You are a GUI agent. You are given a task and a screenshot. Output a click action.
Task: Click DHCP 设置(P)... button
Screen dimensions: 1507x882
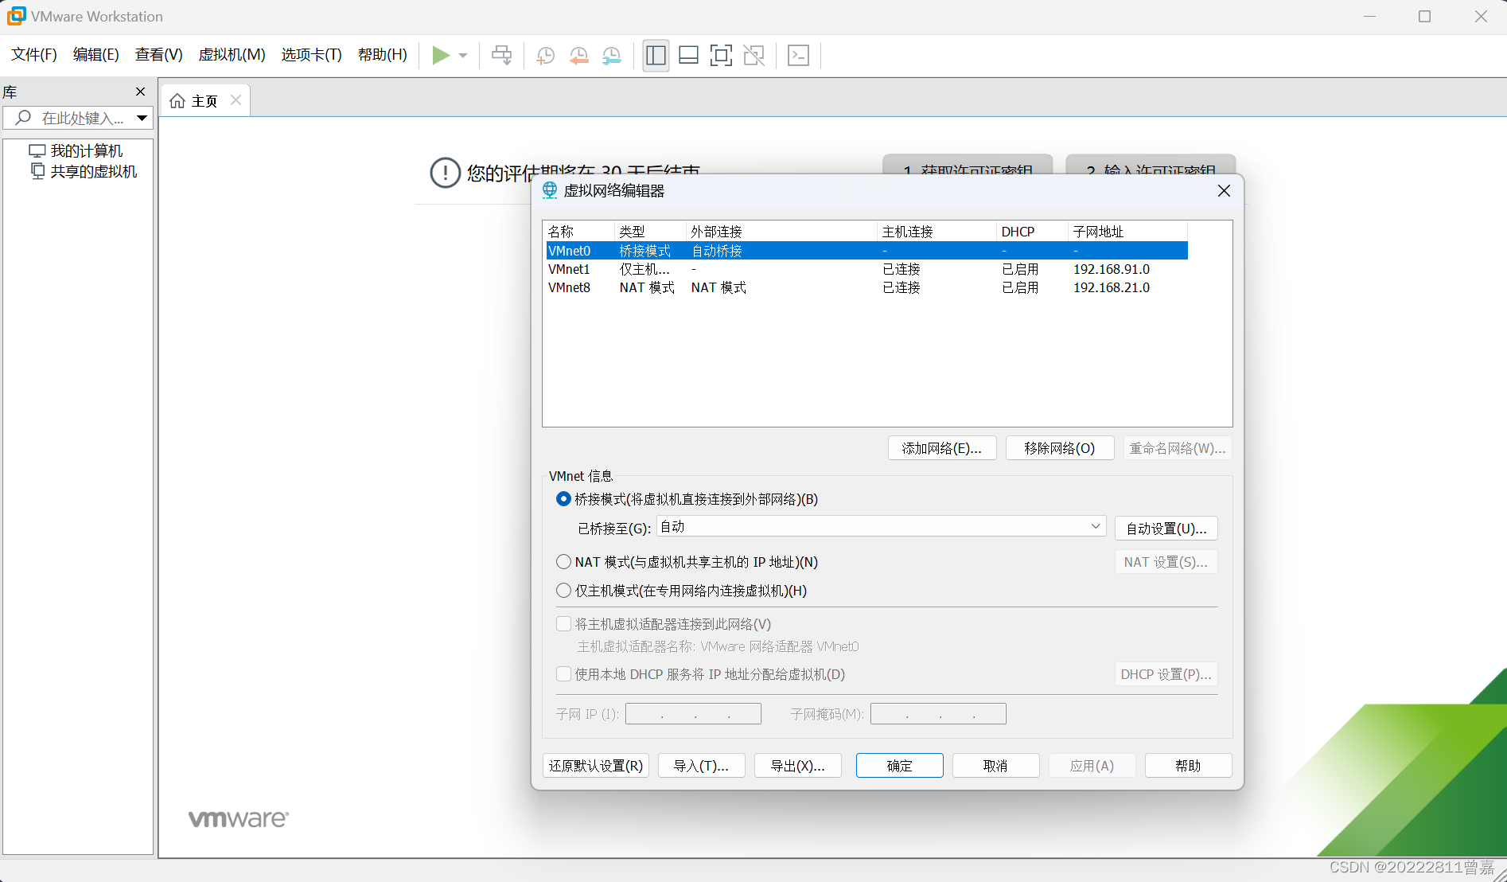(x=1166, y=674)
